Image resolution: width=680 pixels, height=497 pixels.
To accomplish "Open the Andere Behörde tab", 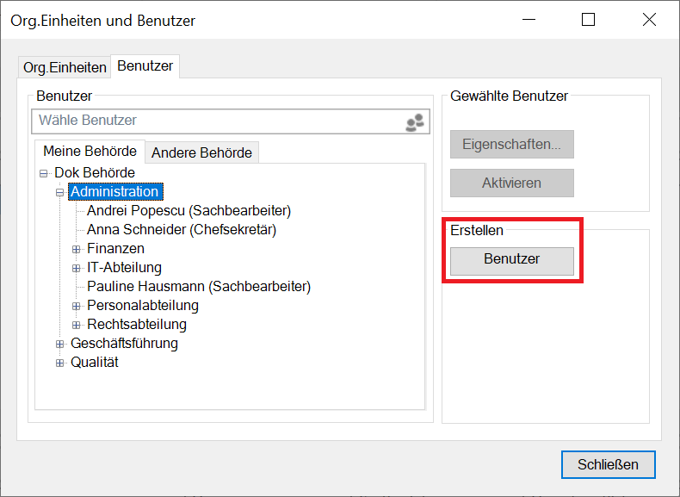I will pyautogui.click(x=201, y=152).
